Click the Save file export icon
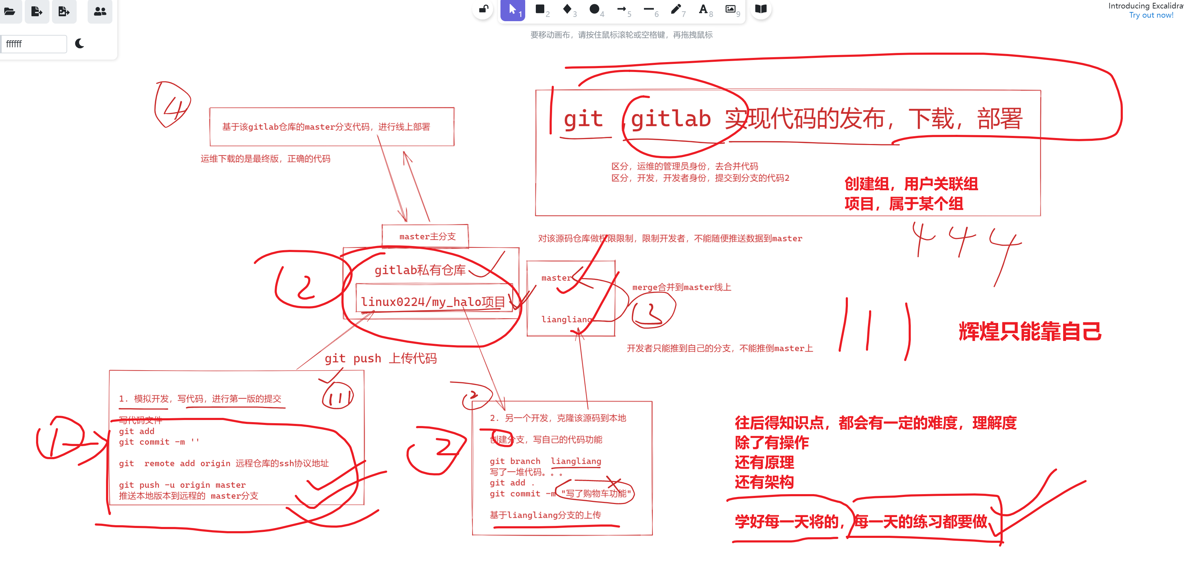 (x=37, y=11)
